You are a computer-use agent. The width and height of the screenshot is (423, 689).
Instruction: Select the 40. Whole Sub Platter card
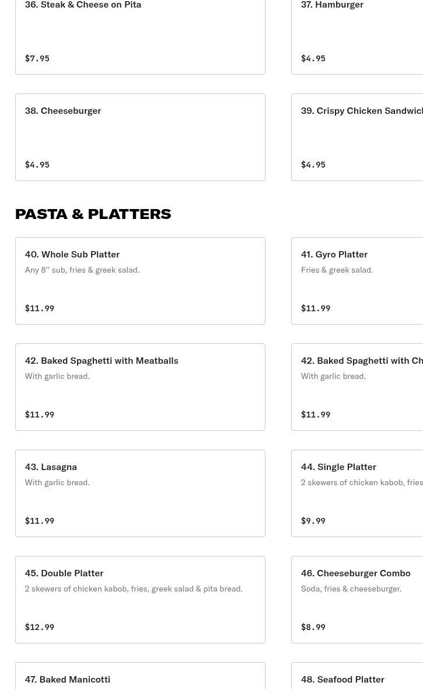tap(140, 281)
